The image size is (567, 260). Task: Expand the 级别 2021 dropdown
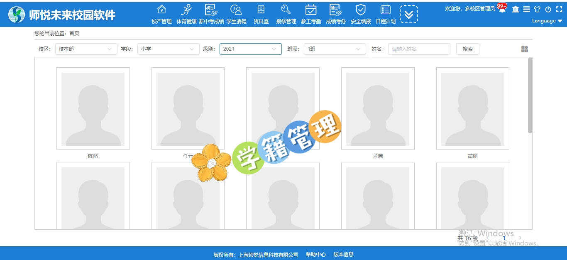tap(250, 49)
